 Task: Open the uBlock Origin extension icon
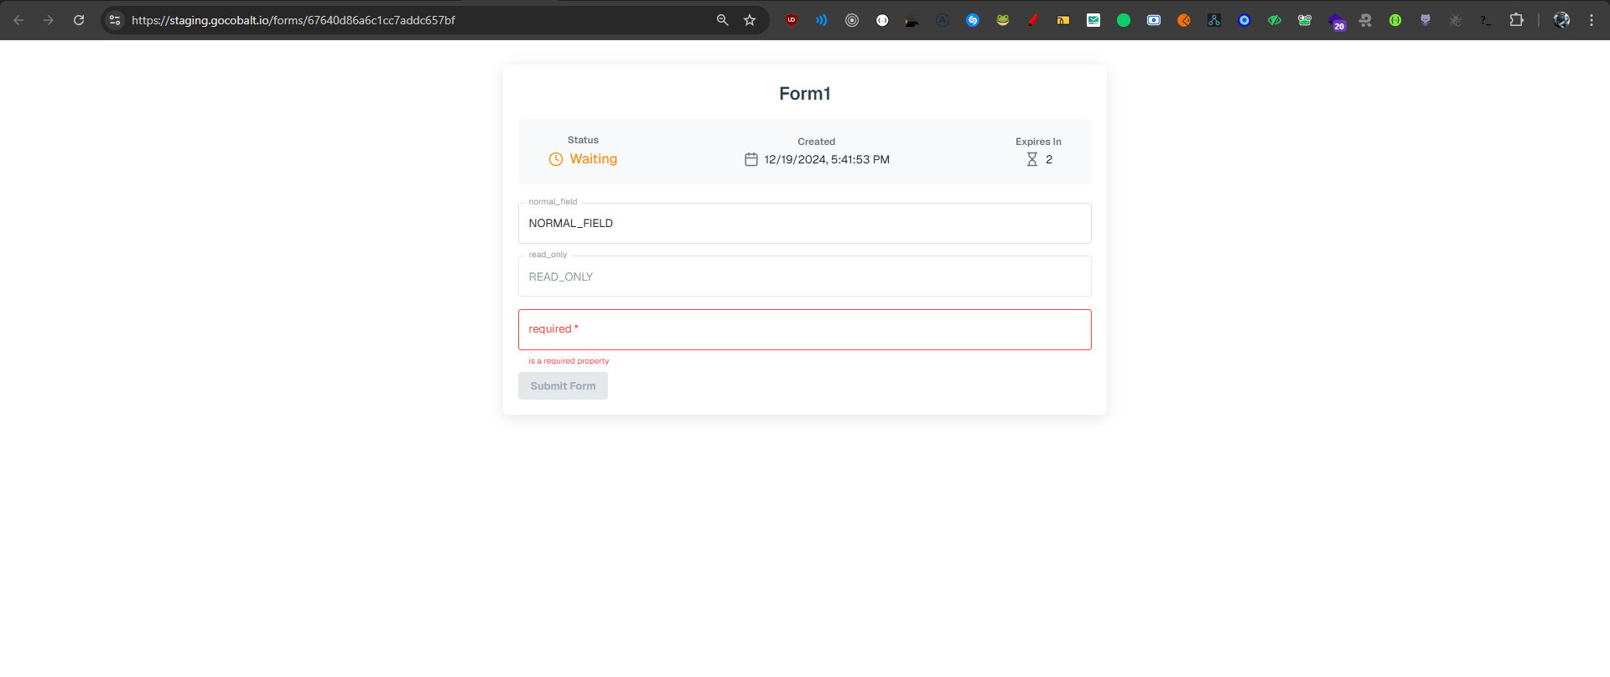click(x=792, y=20)
